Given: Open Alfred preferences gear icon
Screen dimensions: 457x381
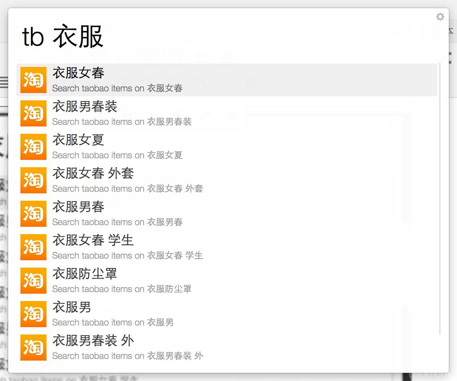Looking at the screenshot, I should click(440, 17).
